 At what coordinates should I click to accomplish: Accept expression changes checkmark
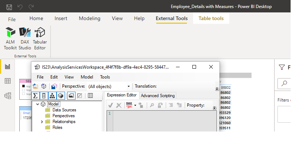coord(111,105)
